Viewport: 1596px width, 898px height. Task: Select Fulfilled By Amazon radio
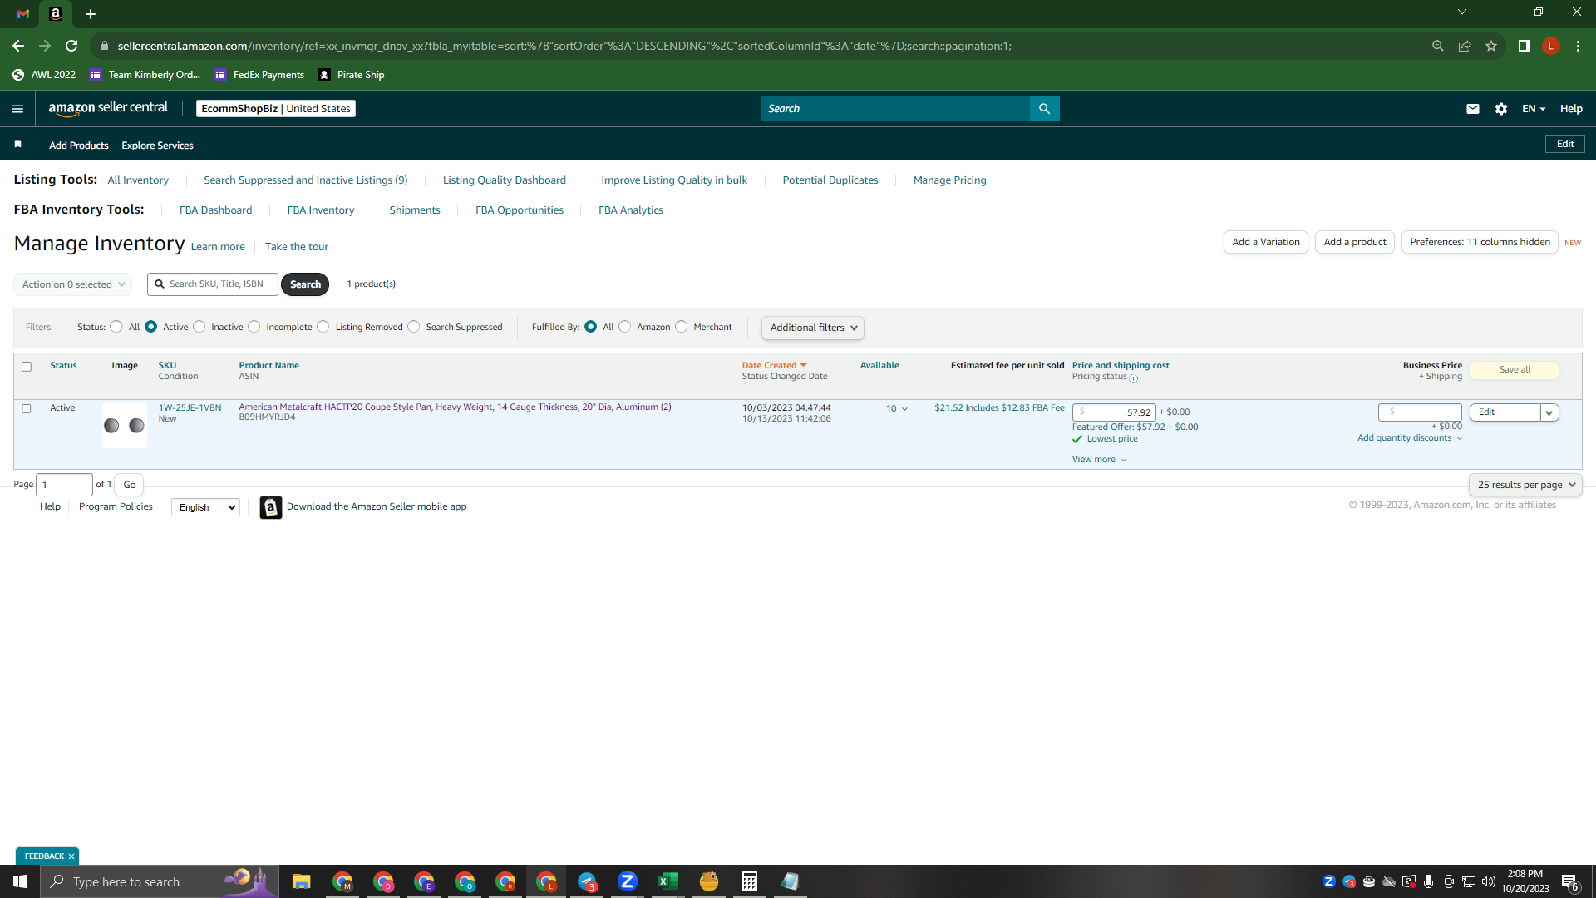tap(625, 327)
